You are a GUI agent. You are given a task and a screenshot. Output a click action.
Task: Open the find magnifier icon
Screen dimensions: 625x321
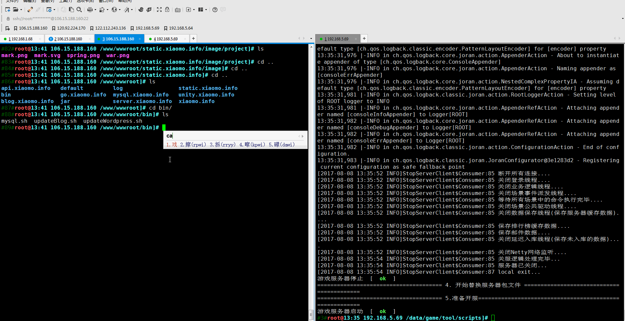[79, 10]
